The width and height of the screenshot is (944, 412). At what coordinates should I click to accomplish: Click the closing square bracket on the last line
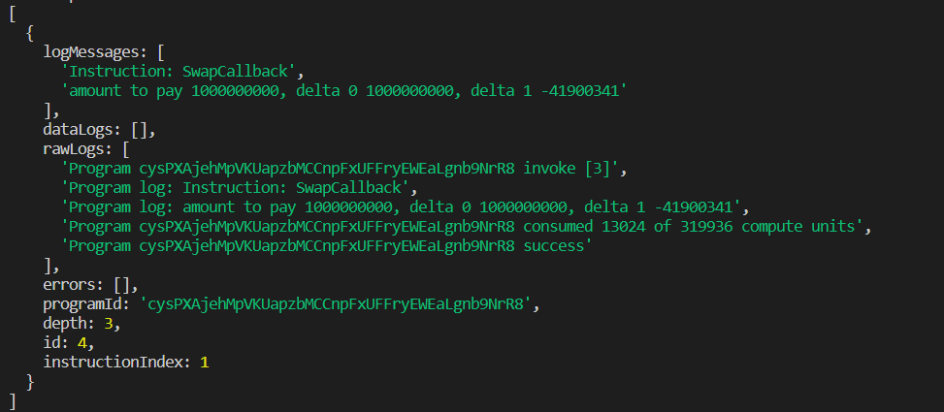12,399
